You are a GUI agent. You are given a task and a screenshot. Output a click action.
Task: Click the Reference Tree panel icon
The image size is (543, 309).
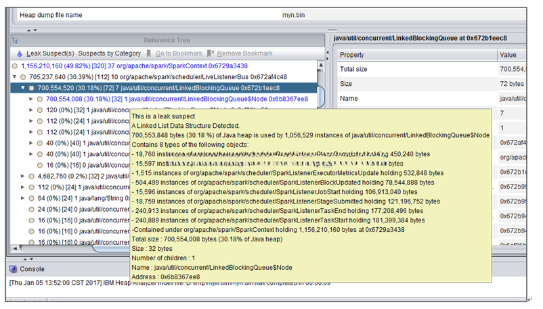pos(15,41)
